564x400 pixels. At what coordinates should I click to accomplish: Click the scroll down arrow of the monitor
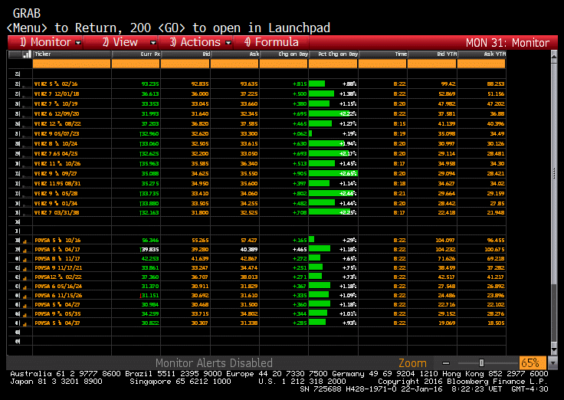(x=554, y=349)
